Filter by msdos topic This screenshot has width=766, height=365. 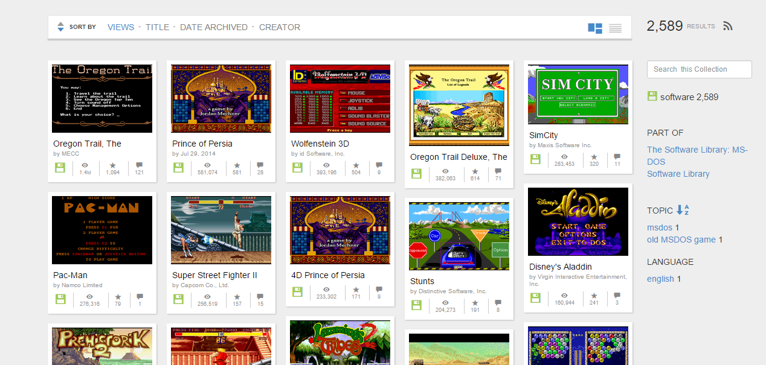[x=660, y=227]
